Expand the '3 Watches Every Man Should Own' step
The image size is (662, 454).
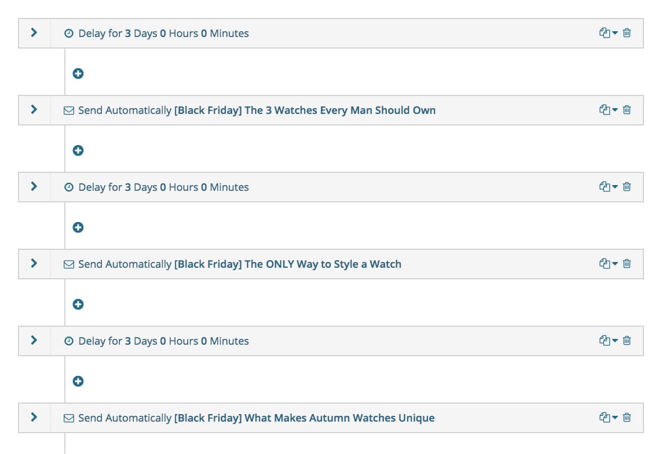click(34, 110)
